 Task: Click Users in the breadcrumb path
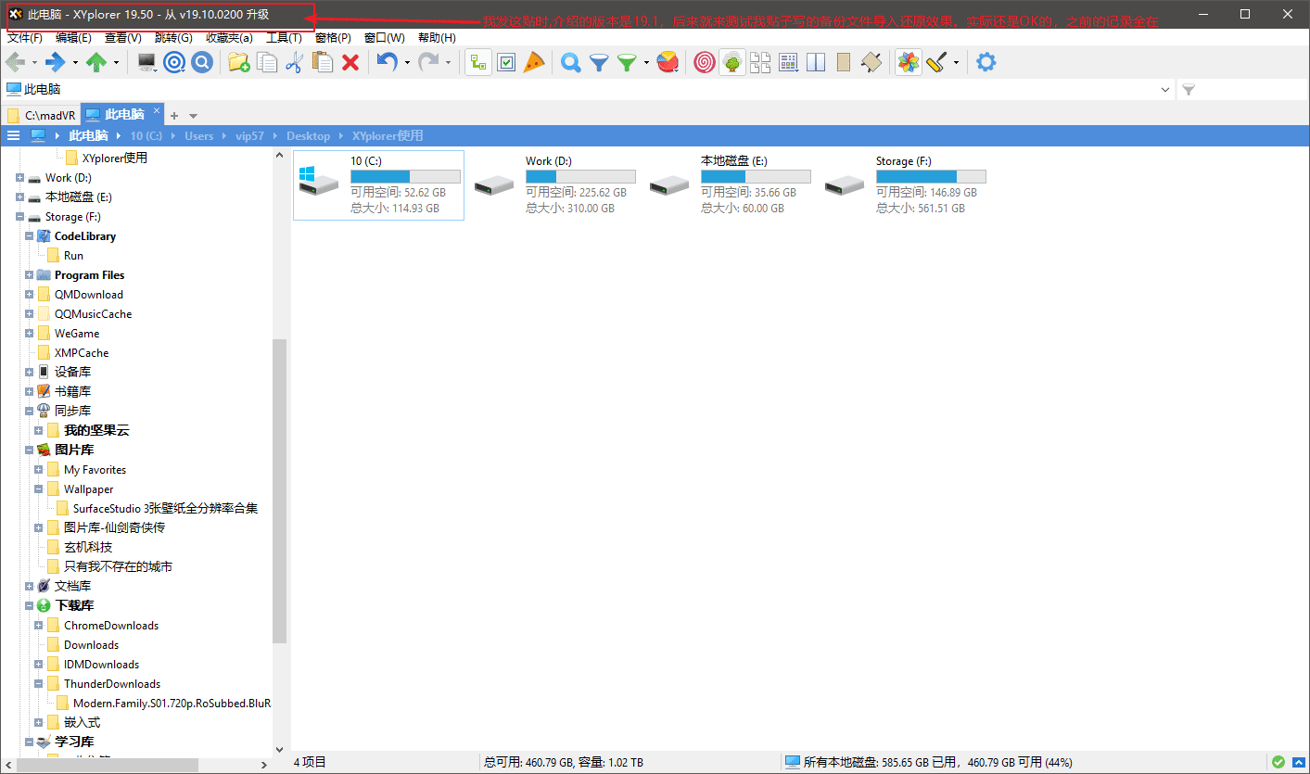199,135
